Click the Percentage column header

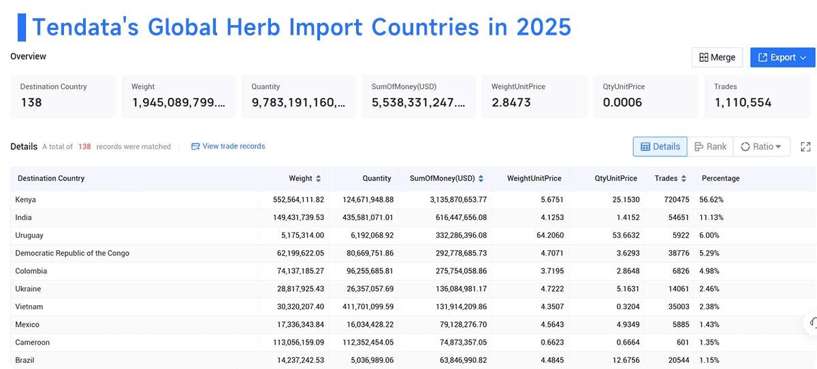720,179
